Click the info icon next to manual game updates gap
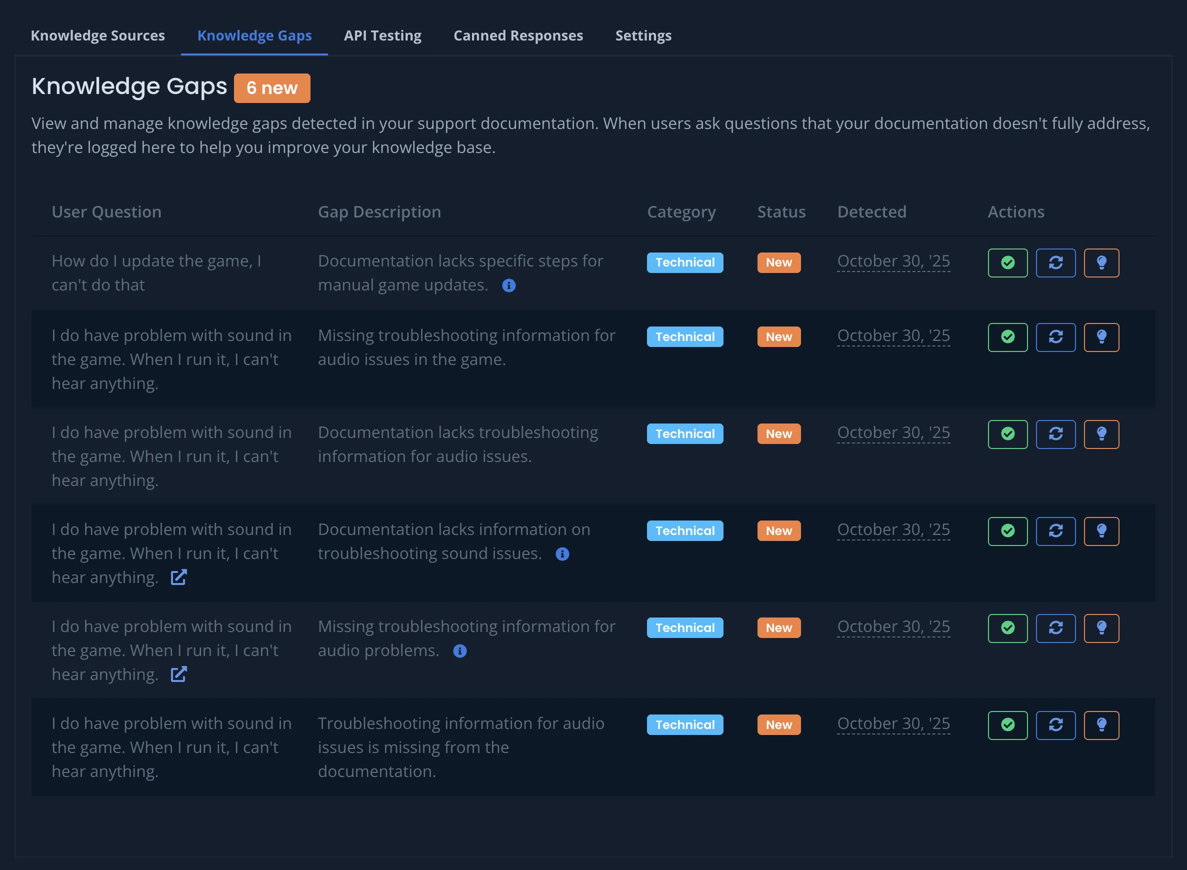This screenshot has height=870, width=1187. (508, 285)
